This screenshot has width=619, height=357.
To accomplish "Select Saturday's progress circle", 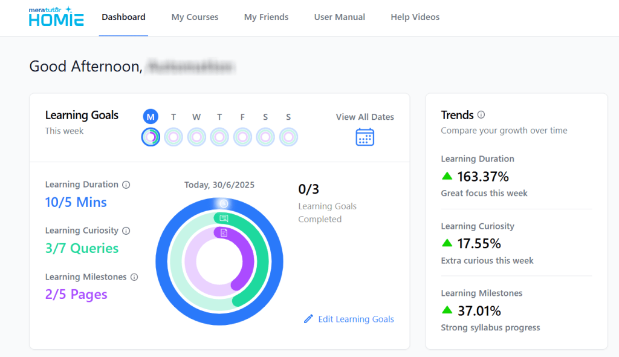I will [x=265, y=137].
